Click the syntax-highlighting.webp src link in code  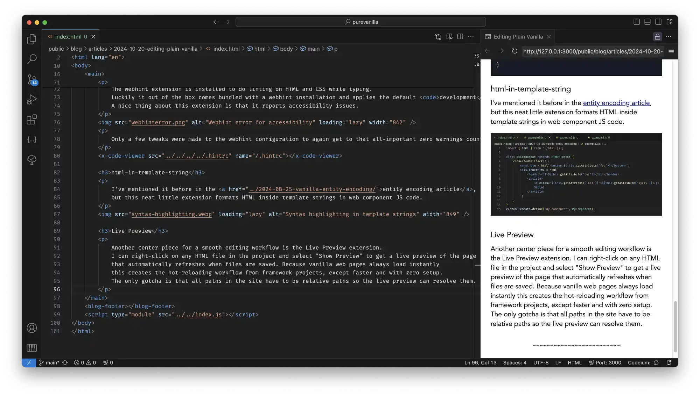[x=171, y=214]
